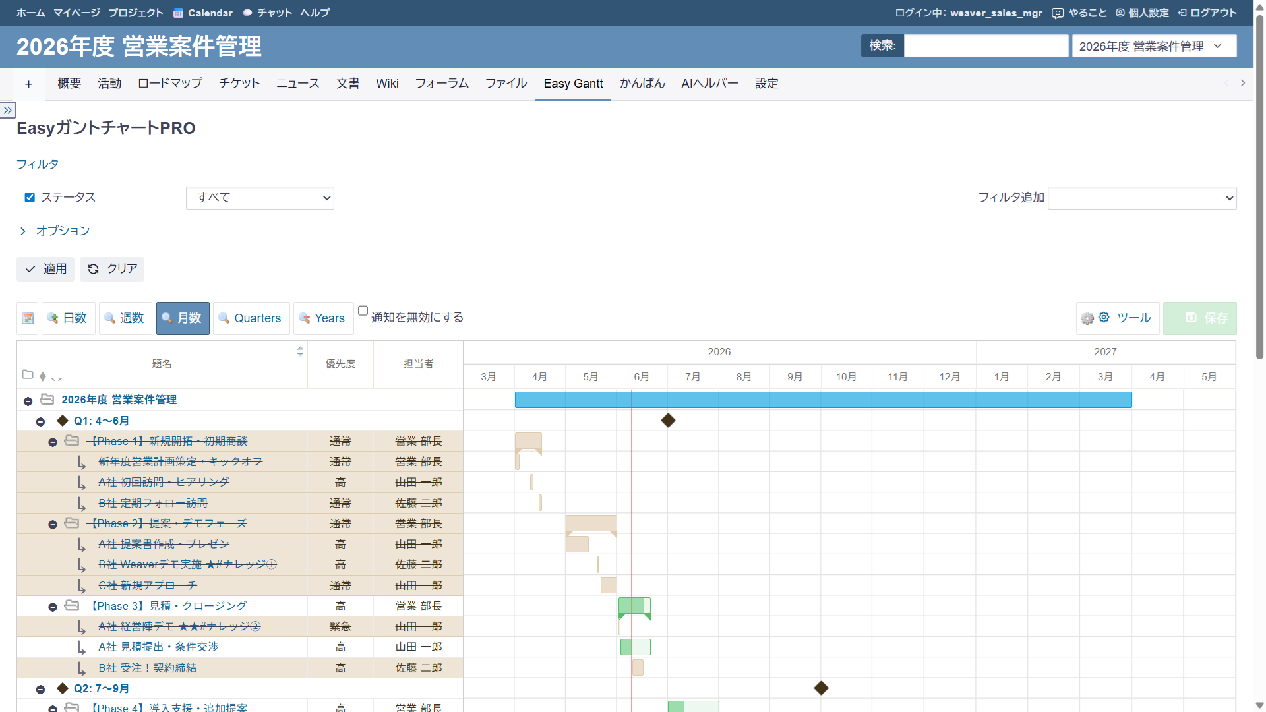The image size is (1266, 712).
Task: Open Calendar from the top bar
Action: click(203, 13)
